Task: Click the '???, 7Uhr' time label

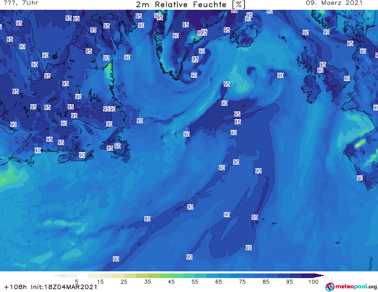Action: [21, 3]
